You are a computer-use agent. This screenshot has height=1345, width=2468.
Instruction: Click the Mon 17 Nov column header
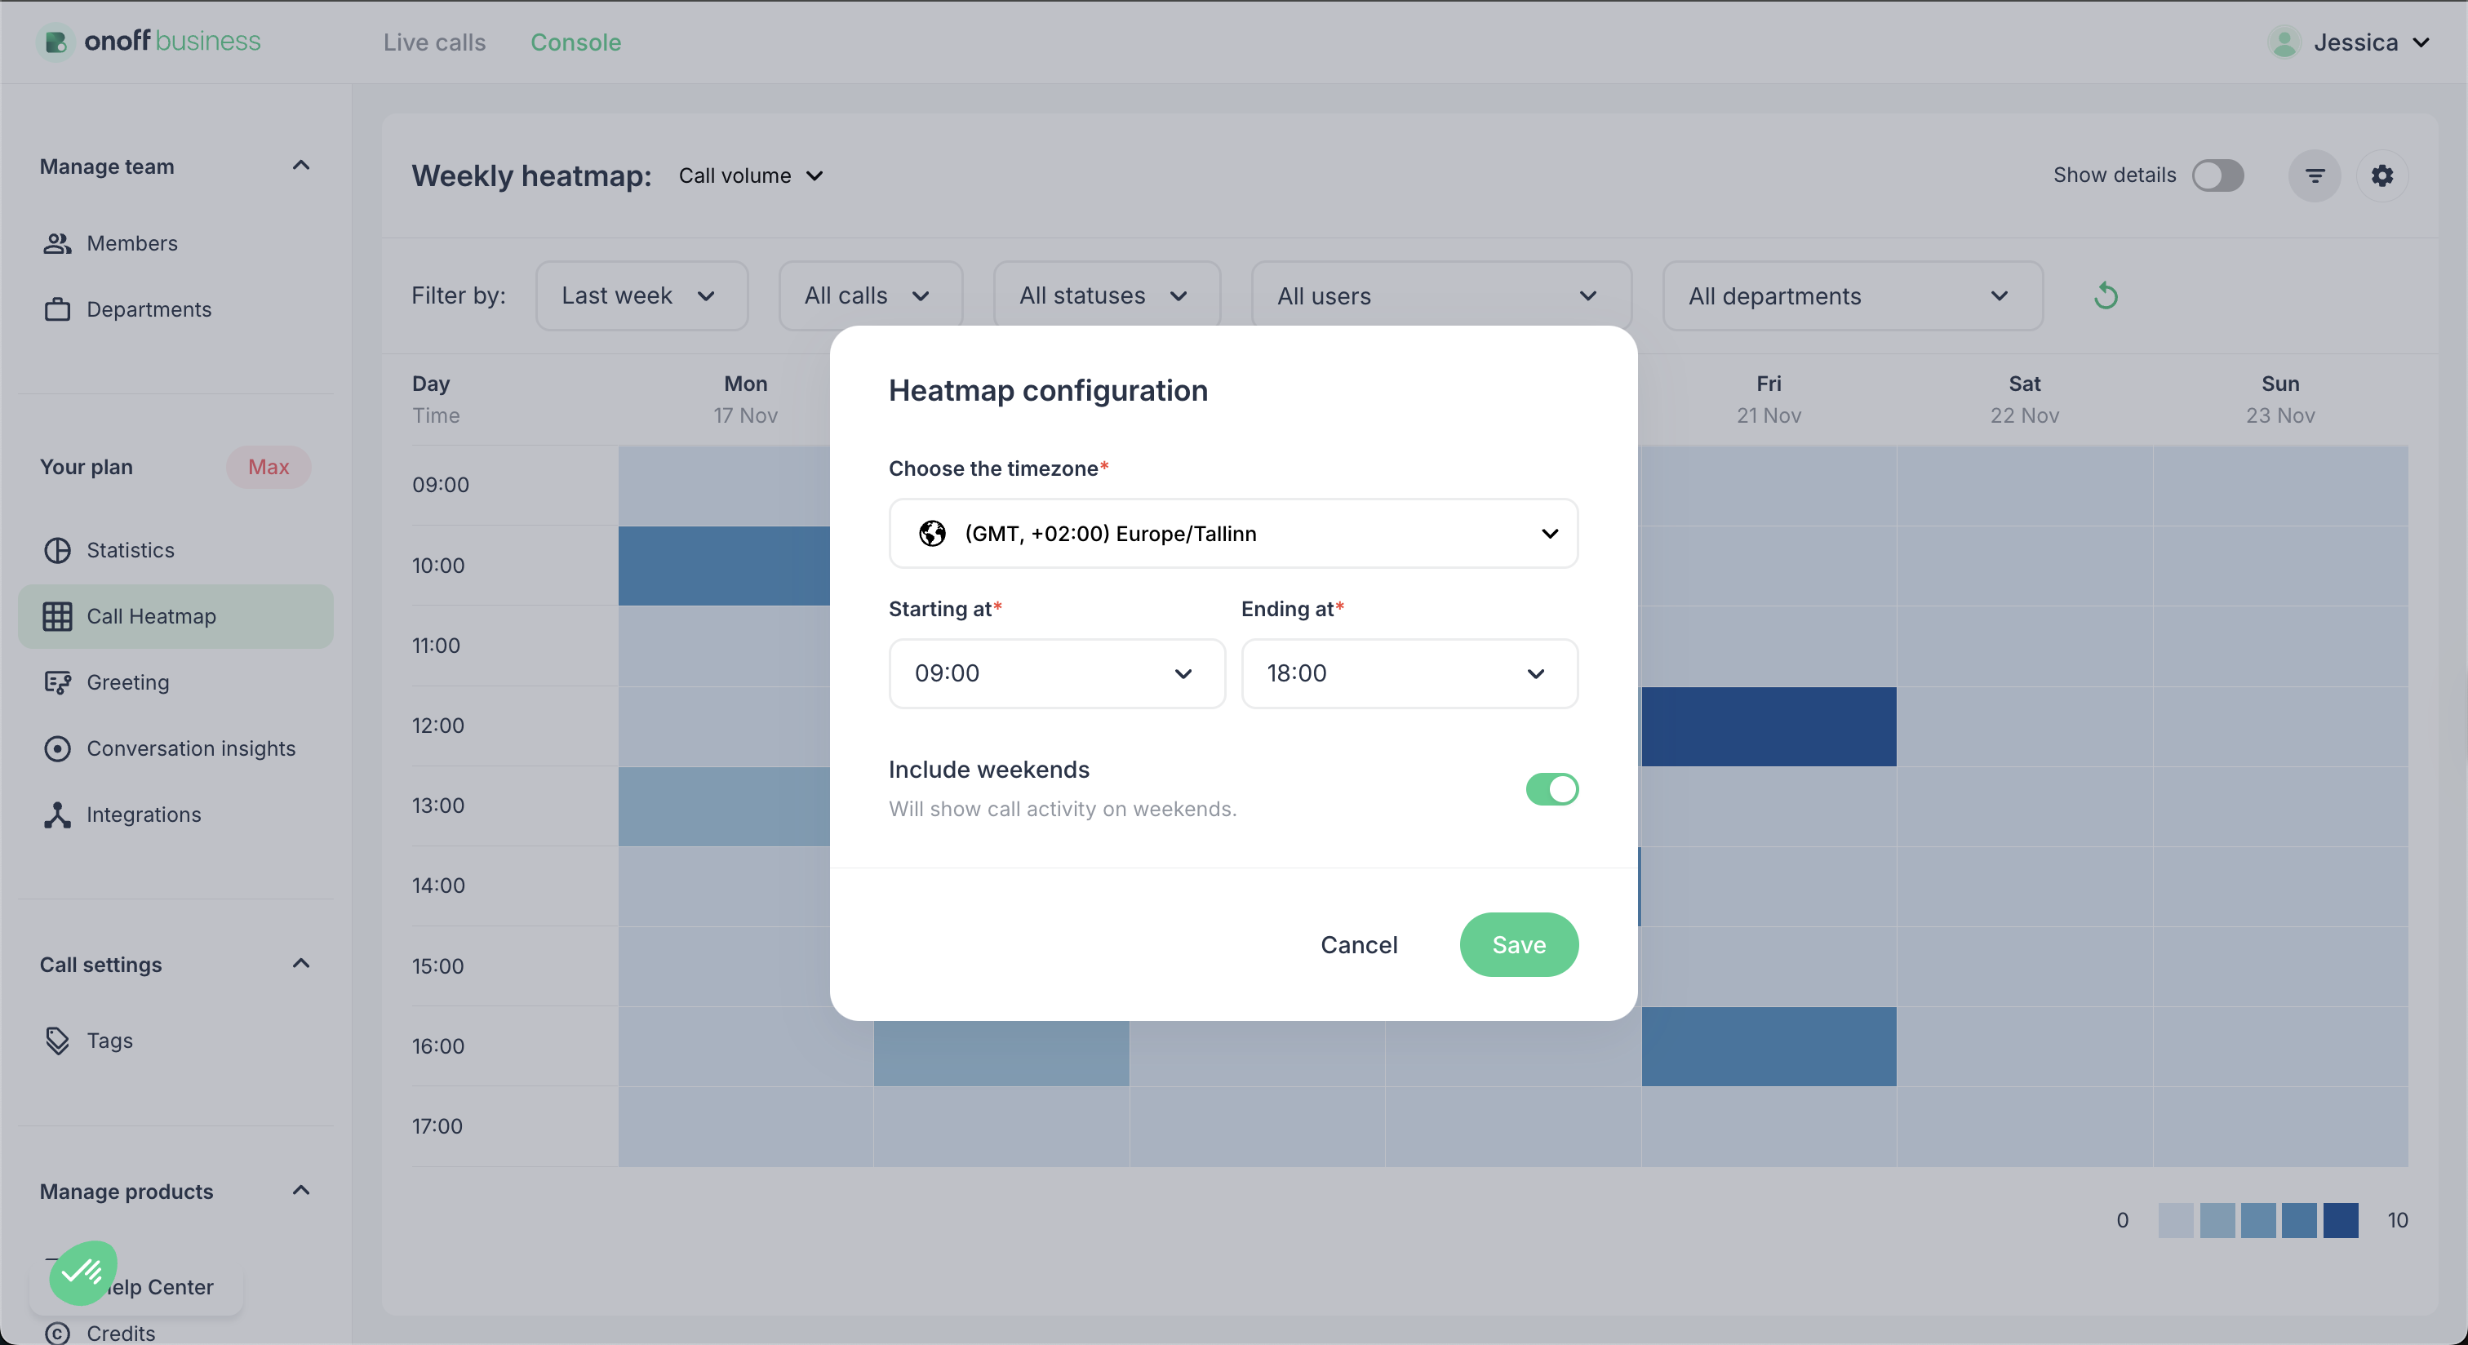click(x=745, y=399)
